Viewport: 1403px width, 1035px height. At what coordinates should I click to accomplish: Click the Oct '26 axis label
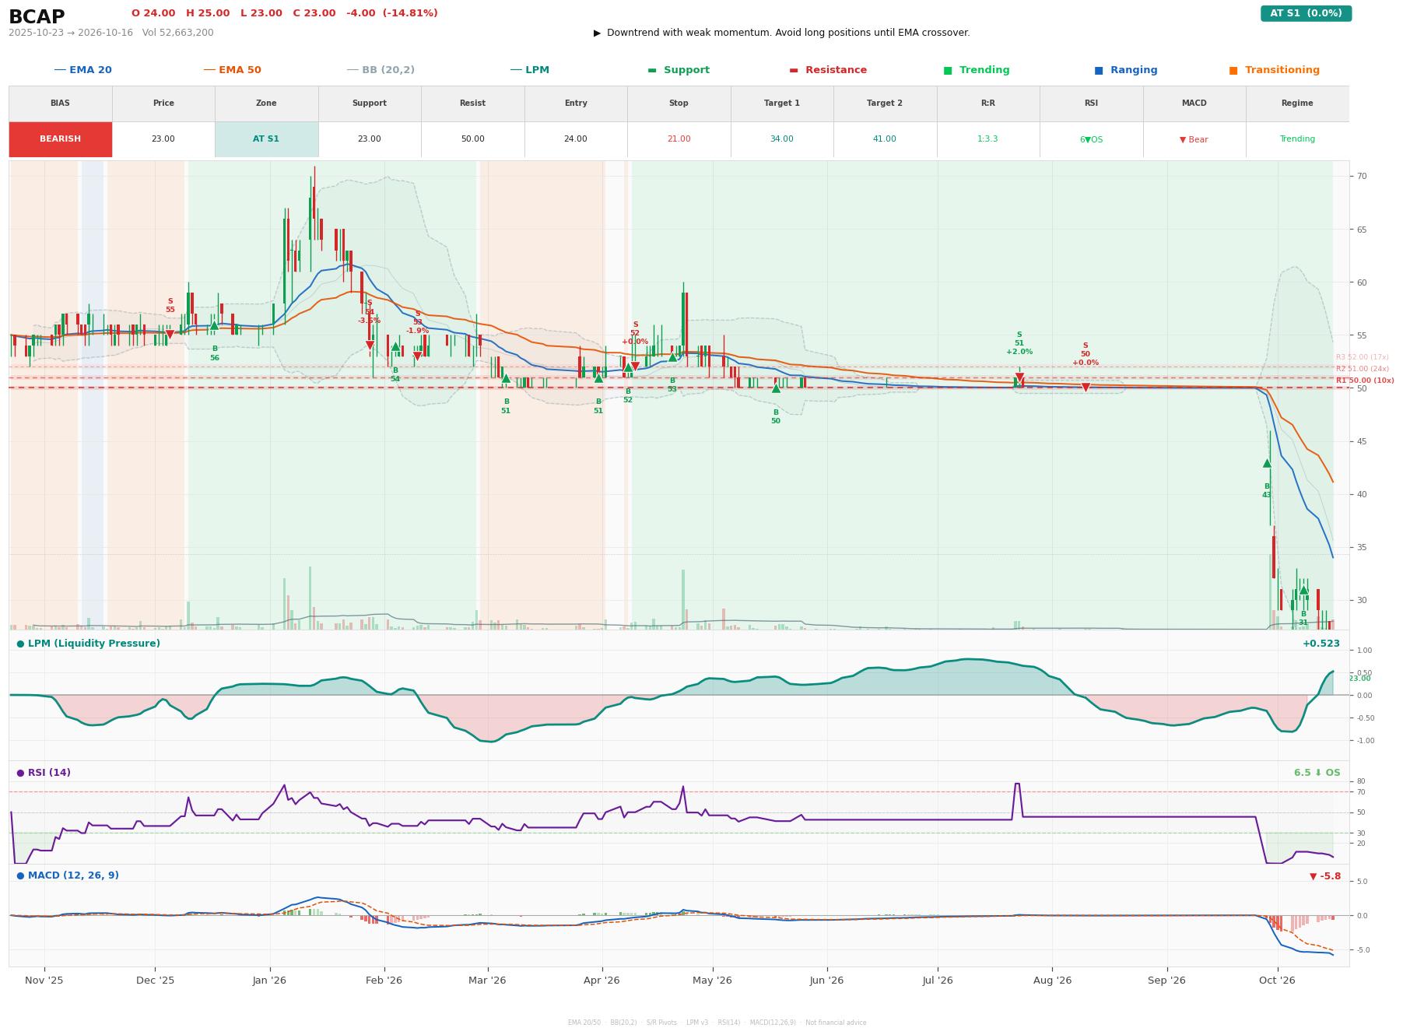click(x=1277, y=981)
